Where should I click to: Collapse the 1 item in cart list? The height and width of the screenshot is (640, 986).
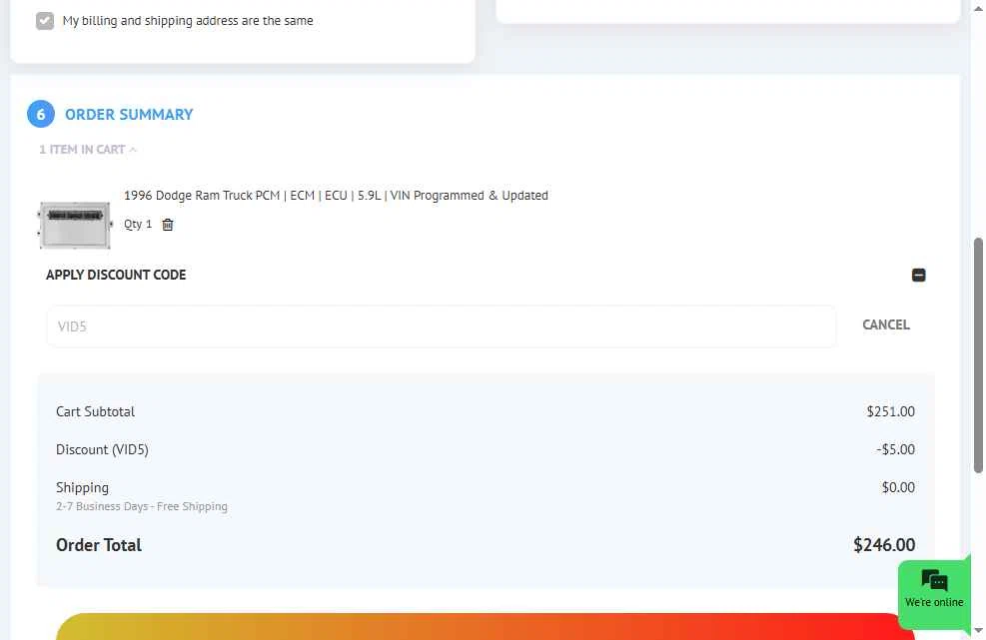tap(87, 150)
